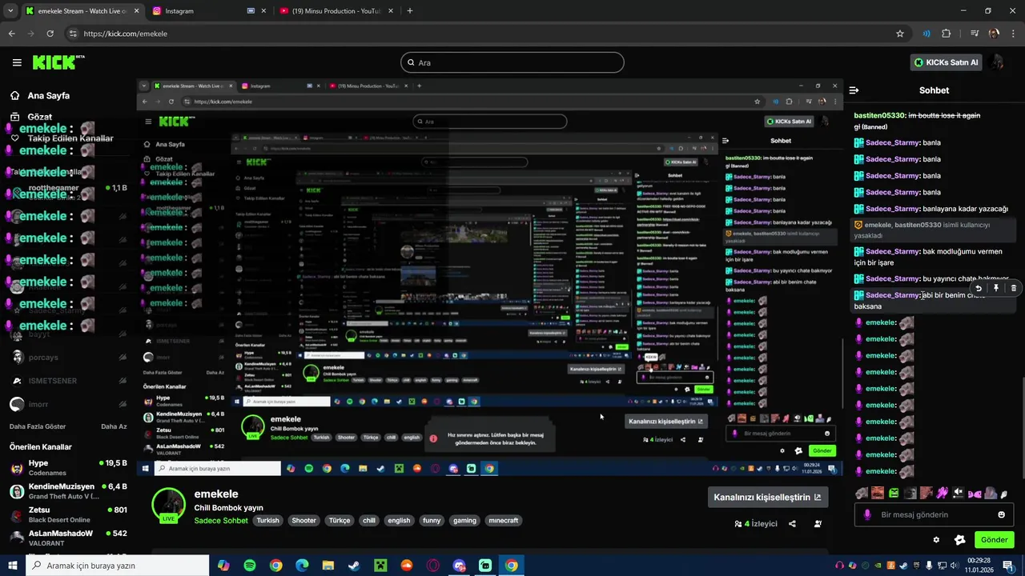Click the muted speaker emote in emote bar

(x=959, y=494)
